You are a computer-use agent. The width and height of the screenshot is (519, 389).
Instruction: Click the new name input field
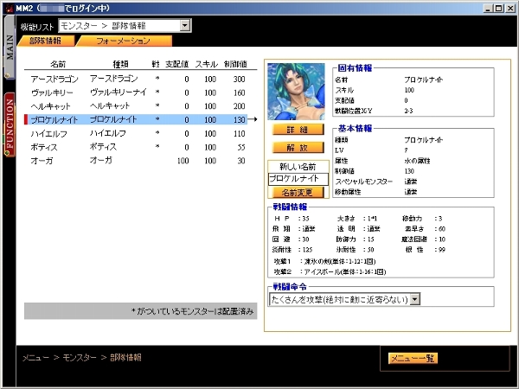pyautogui.click(x=298, y=178)
